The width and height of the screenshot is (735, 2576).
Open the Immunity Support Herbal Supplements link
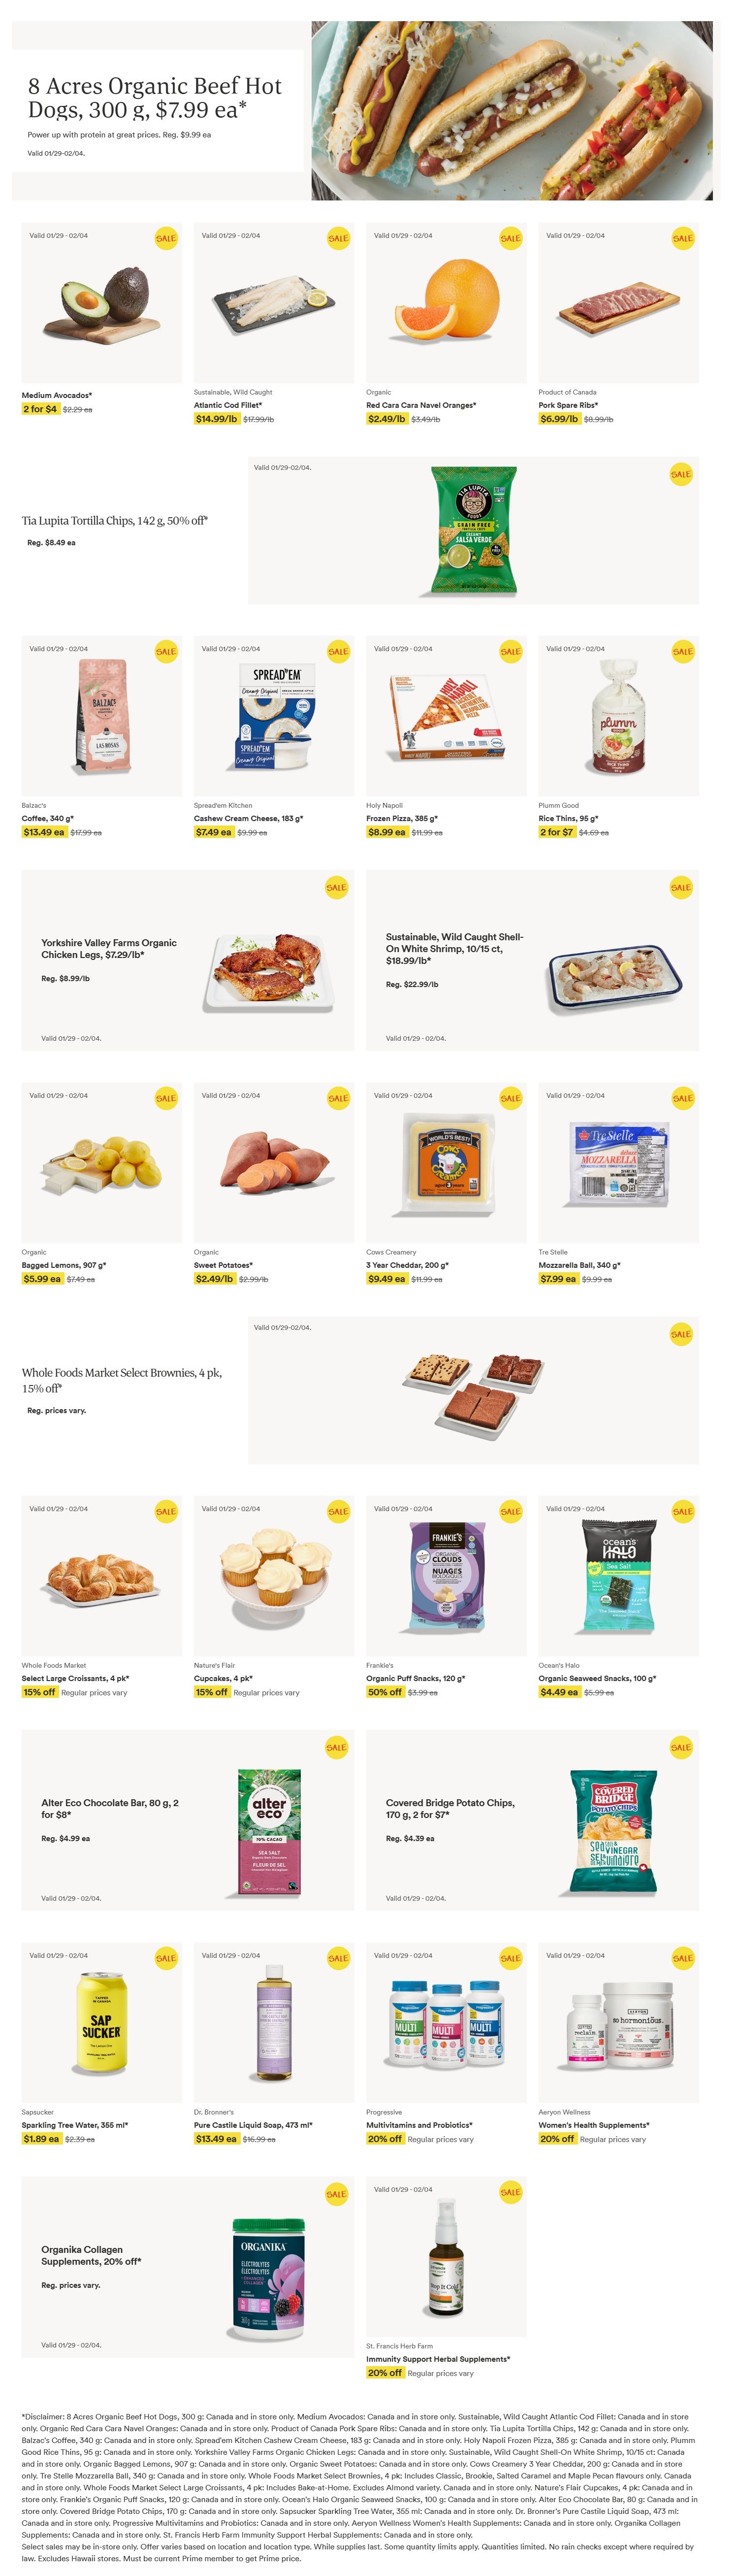coord(438,2359)
